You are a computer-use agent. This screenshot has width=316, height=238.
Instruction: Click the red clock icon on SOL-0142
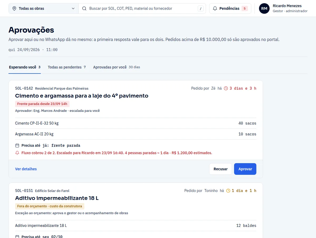[x=226, y=88]
